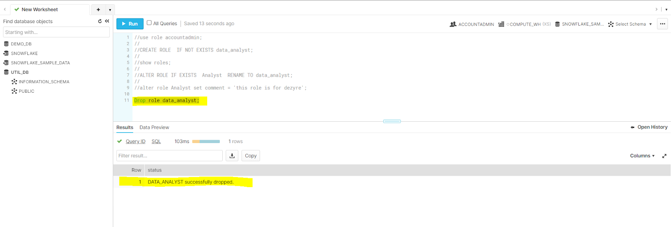
Task: Open worksheet tab list dropdown arrow
Action: [110, 10]
